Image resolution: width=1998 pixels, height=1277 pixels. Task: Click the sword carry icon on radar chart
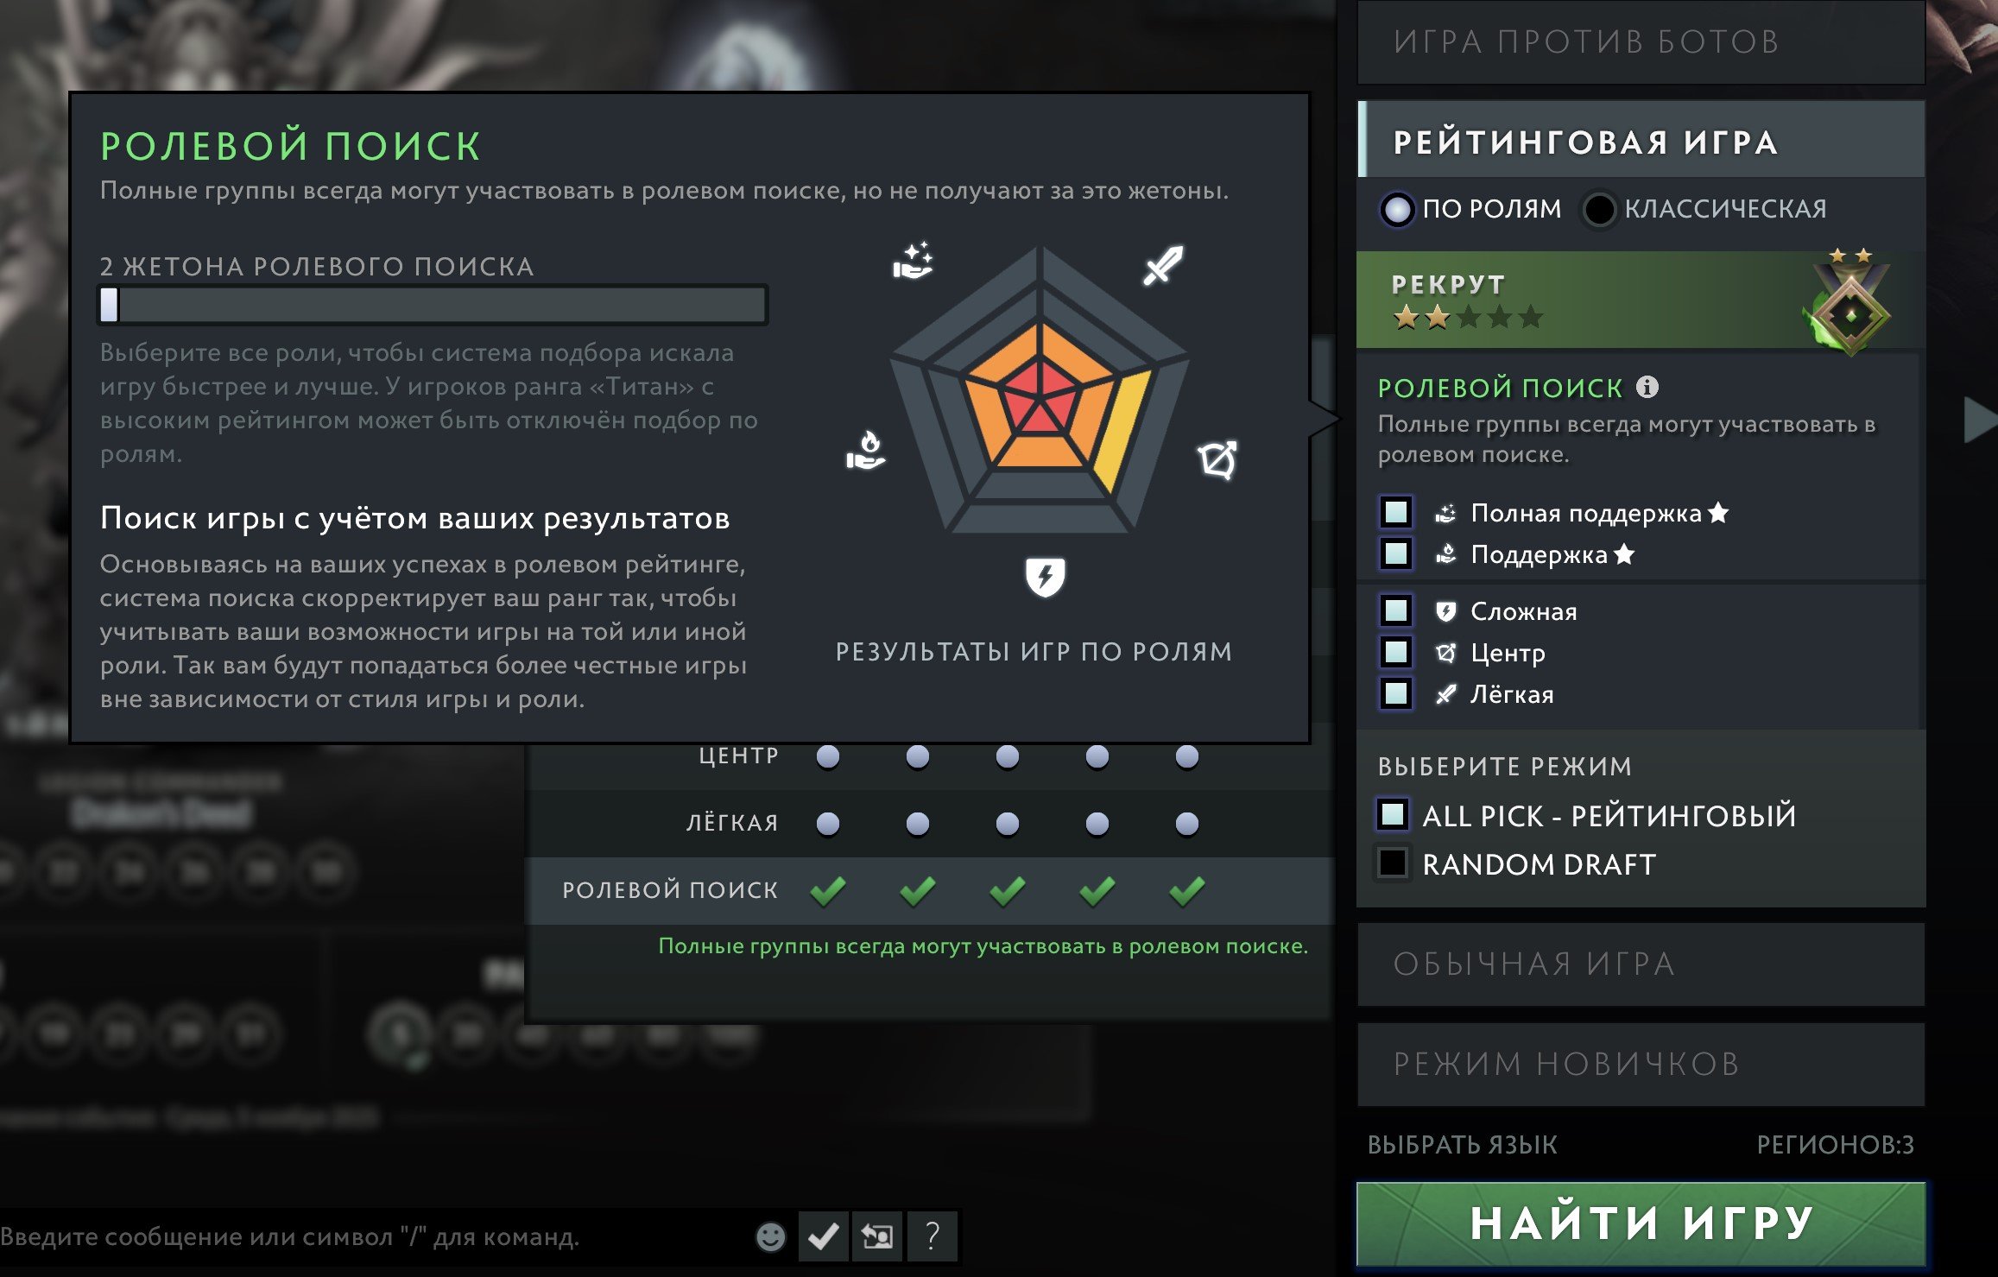coord(1163,265)
